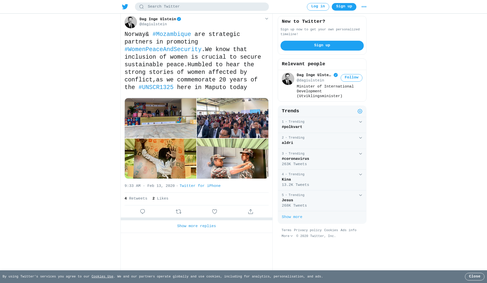
Task: Open the #WomenPeaceAndSecurity hashtag link
Action: tap(163, 49)
